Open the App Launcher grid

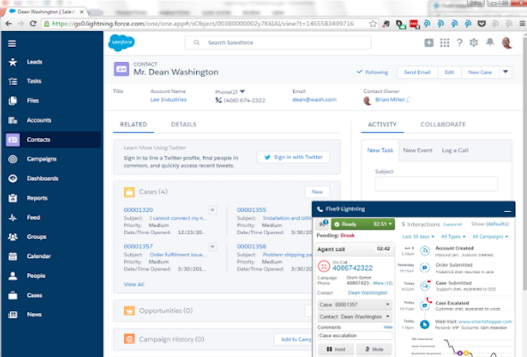444,43
